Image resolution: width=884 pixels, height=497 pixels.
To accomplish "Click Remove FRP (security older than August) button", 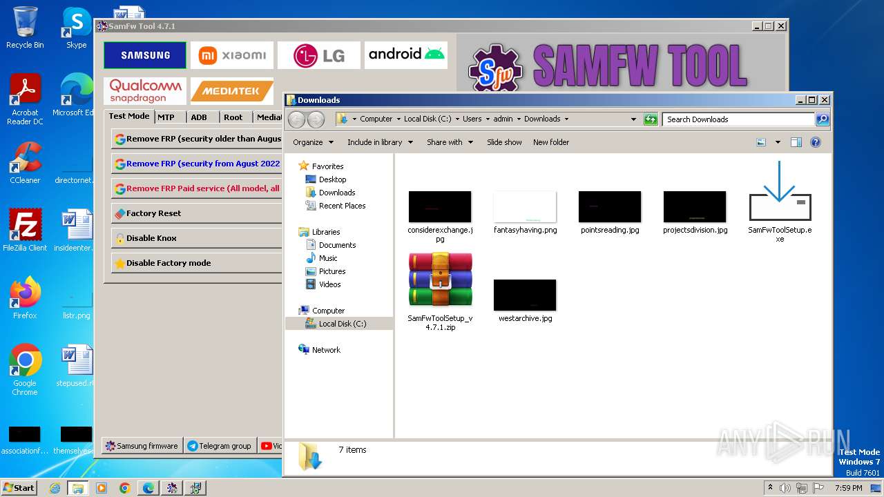I will (x=197, y=139).
